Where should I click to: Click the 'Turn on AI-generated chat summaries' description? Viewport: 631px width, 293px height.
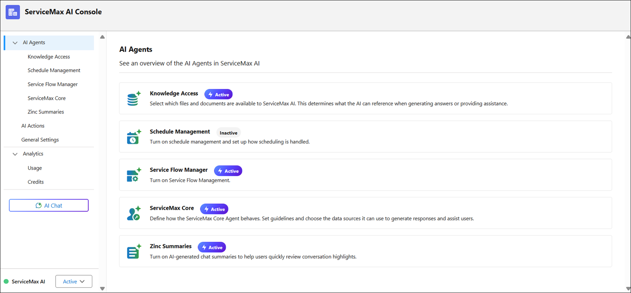(x=253, y=257)
